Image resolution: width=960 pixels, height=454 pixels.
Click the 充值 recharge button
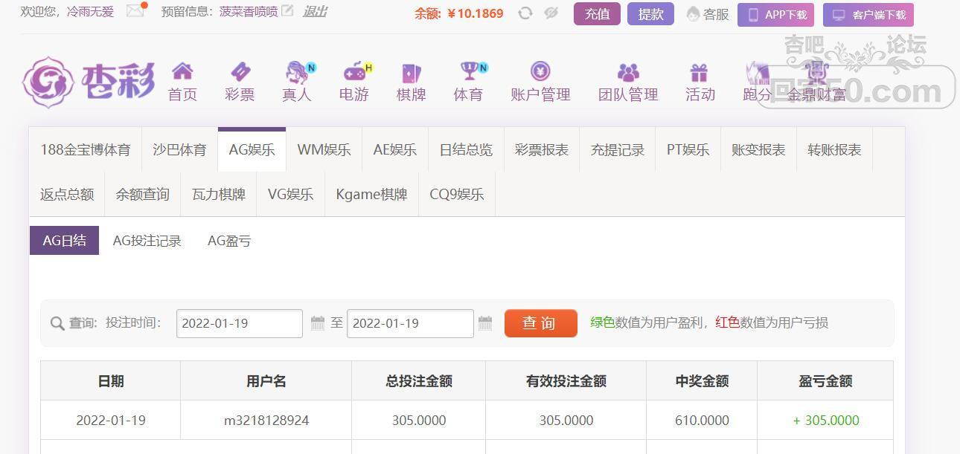click(597, 14)
